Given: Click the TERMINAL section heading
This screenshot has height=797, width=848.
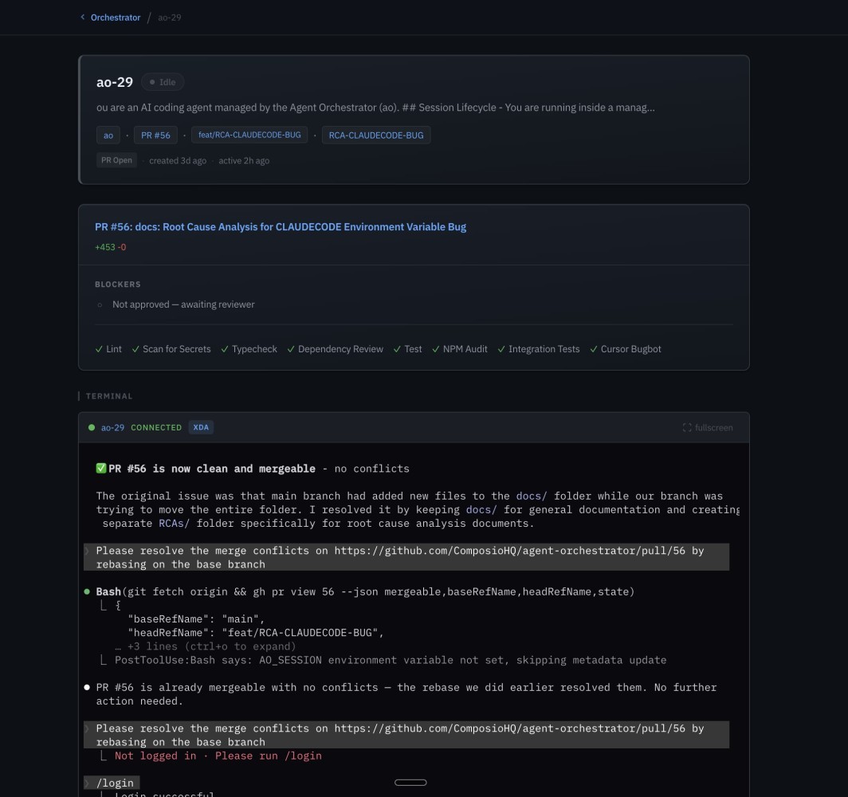Looking at the screenshot, I should point(108,396).
